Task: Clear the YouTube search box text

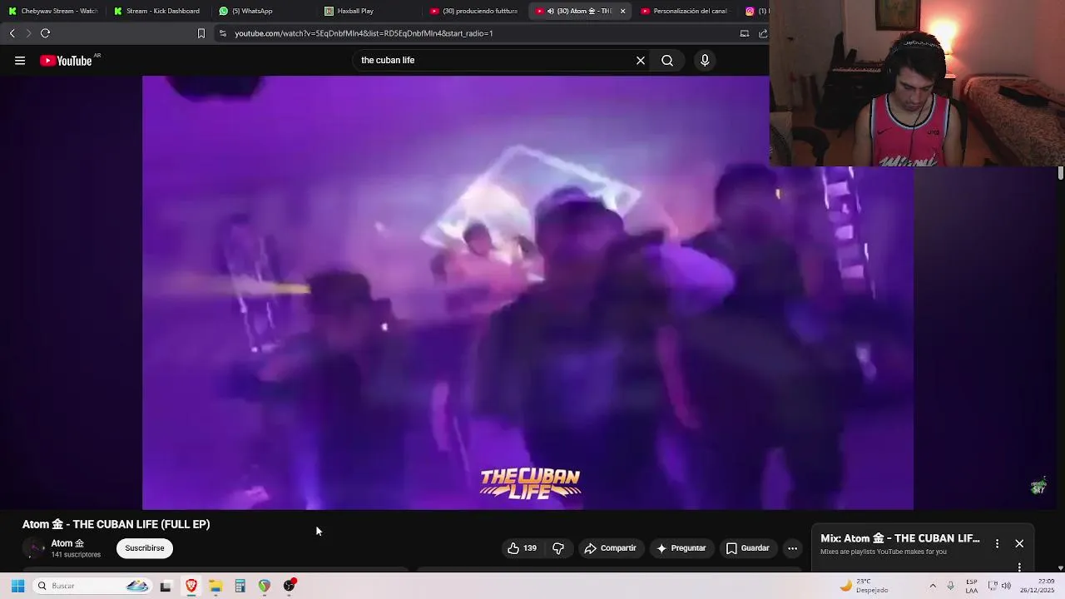Action: pos(641,61)
